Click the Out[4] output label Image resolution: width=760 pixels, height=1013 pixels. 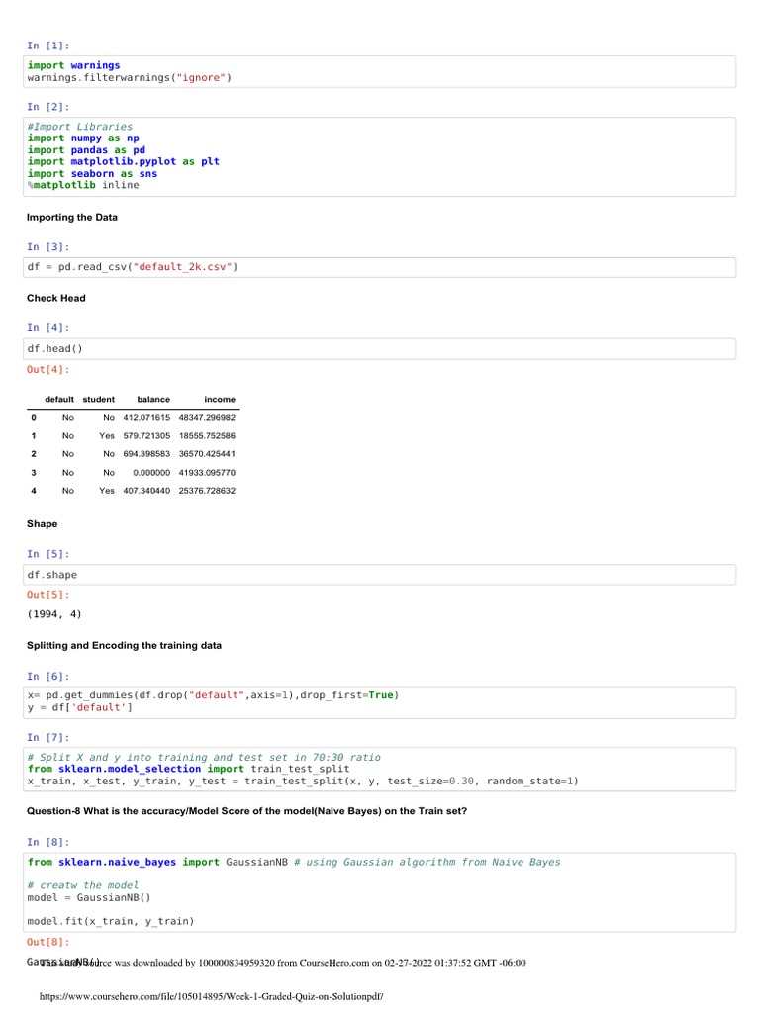coord(47,370)
